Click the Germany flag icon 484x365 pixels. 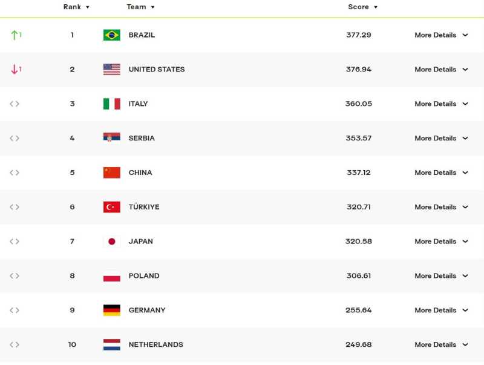tap(111, 311)
